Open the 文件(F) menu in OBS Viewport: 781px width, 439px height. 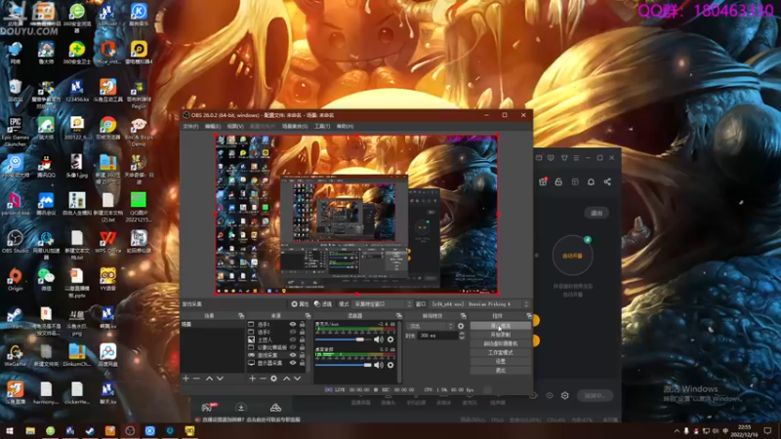click(190, 127)
